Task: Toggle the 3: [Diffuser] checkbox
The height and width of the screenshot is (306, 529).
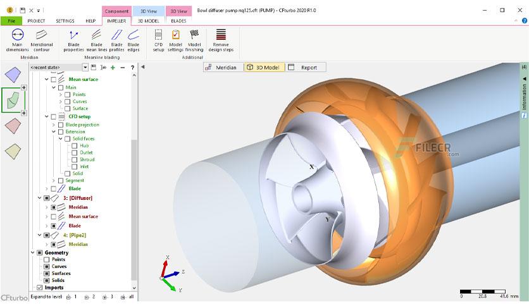Action: (47, 198)
